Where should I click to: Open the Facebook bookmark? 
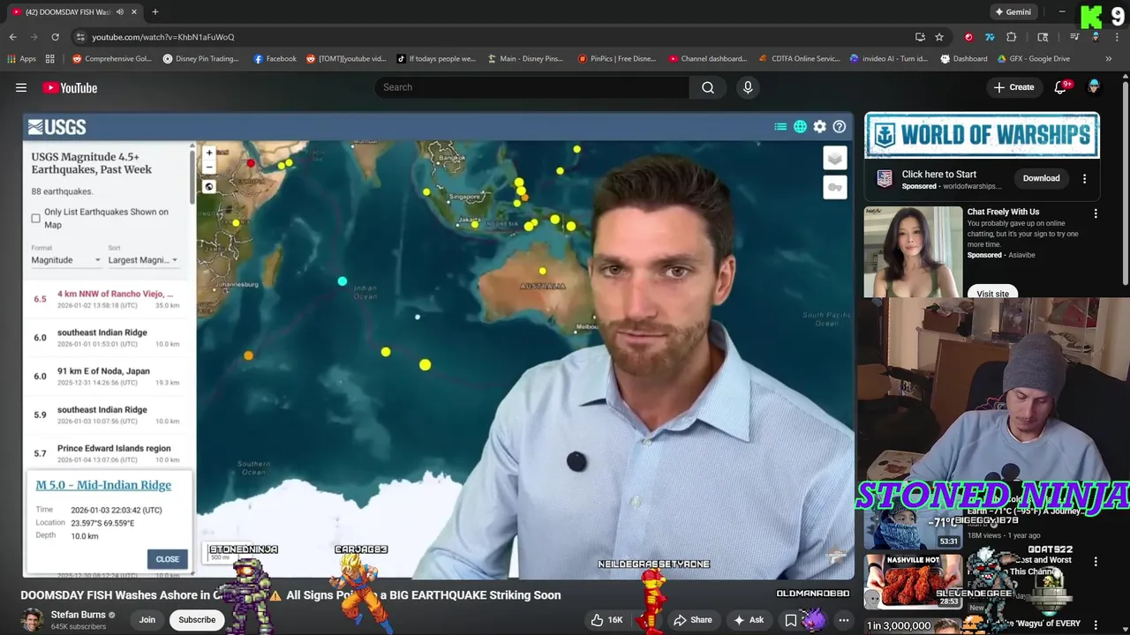point(275,59)
